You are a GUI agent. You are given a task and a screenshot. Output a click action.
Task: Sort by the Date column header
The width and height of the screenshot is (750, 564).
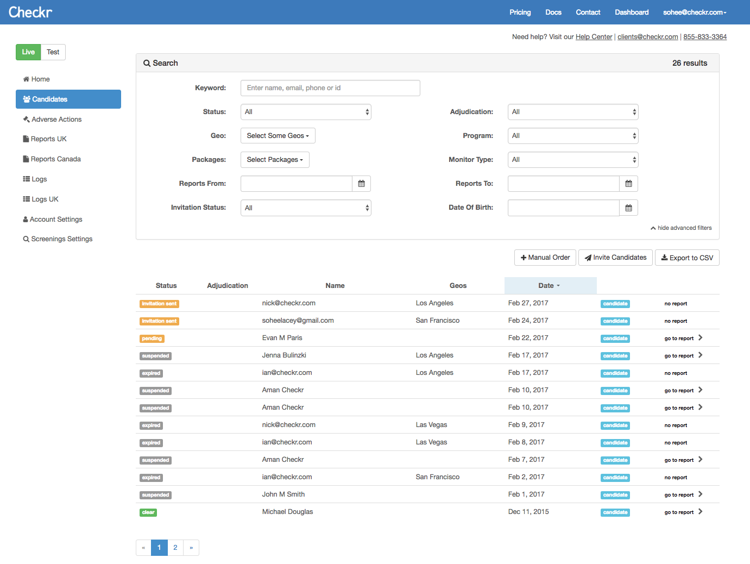[x=550, y=286]
